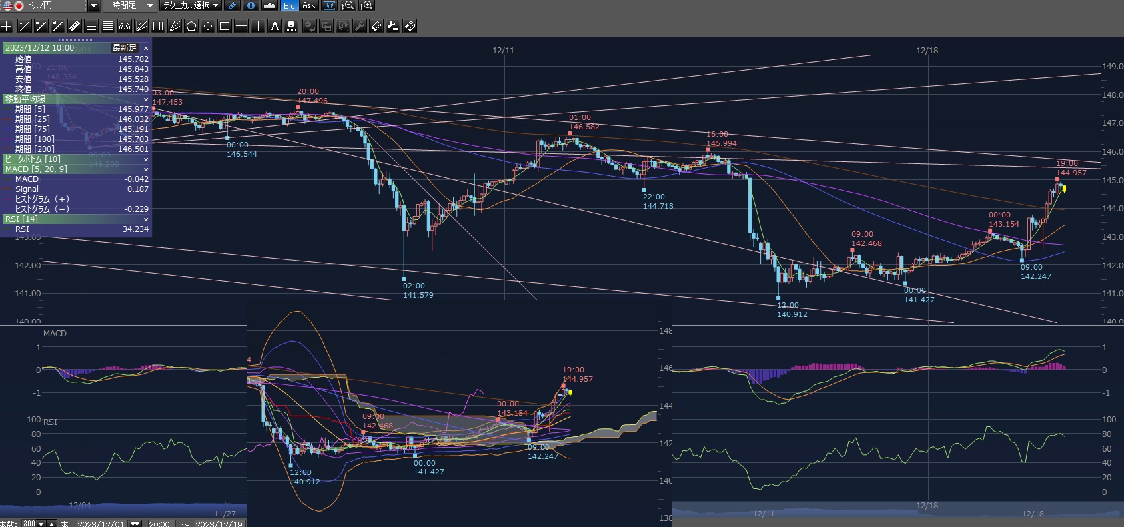1124x527 pixels.
Task: Select the text annotation 'A' tool
Action: click(x=275, y=26)
